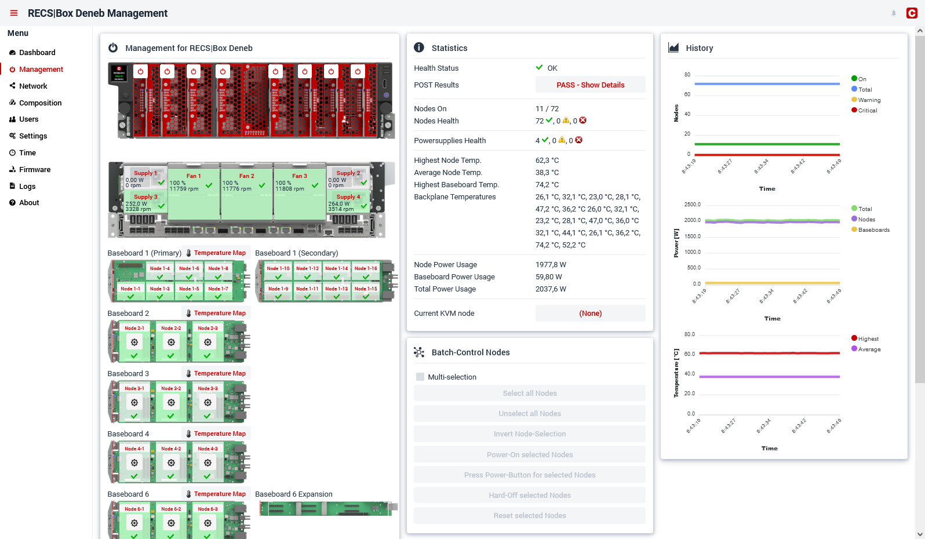Image resolution: width=925 pixels, height=539 pixels.
Task: Click gear icon of Node 3-1
Action: tap(134, 402)
